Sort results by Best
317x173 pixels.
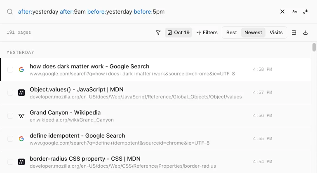pyautogui.click(x=232, y=33)
